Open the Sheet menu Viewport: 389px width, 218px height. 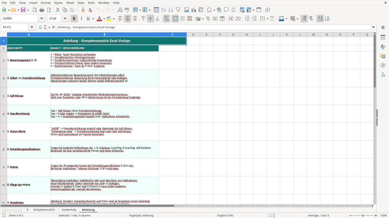[x=70, y=3]
